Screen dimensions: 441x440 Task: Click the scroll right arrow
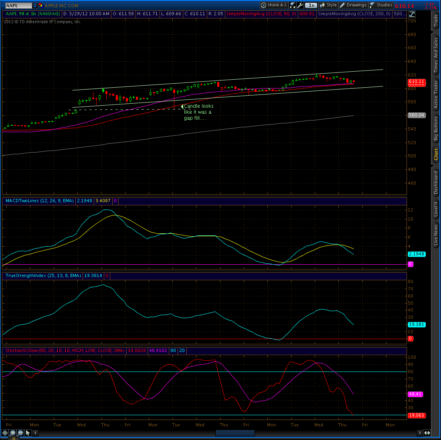coord(420,433)
